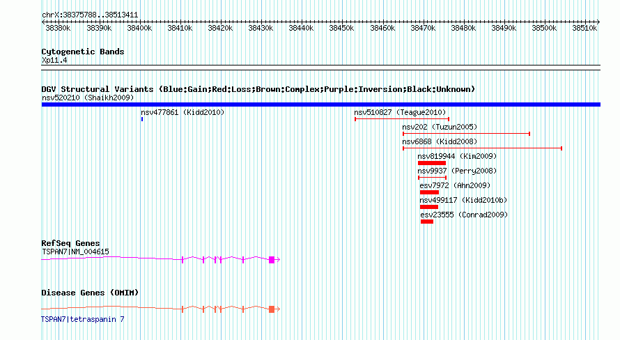Image resolution: width=620 pixels, height=340 pixels.
Task: Click the 38510k ruler tick label
Action: pos(584,28)
